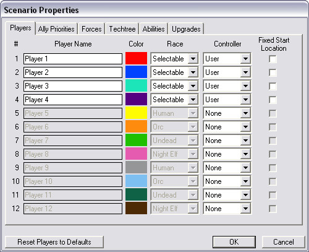Expand Player 5 Controller dropdown showing None
The width and height of the screenshot is (309, 252).
[x=227, y=113]
